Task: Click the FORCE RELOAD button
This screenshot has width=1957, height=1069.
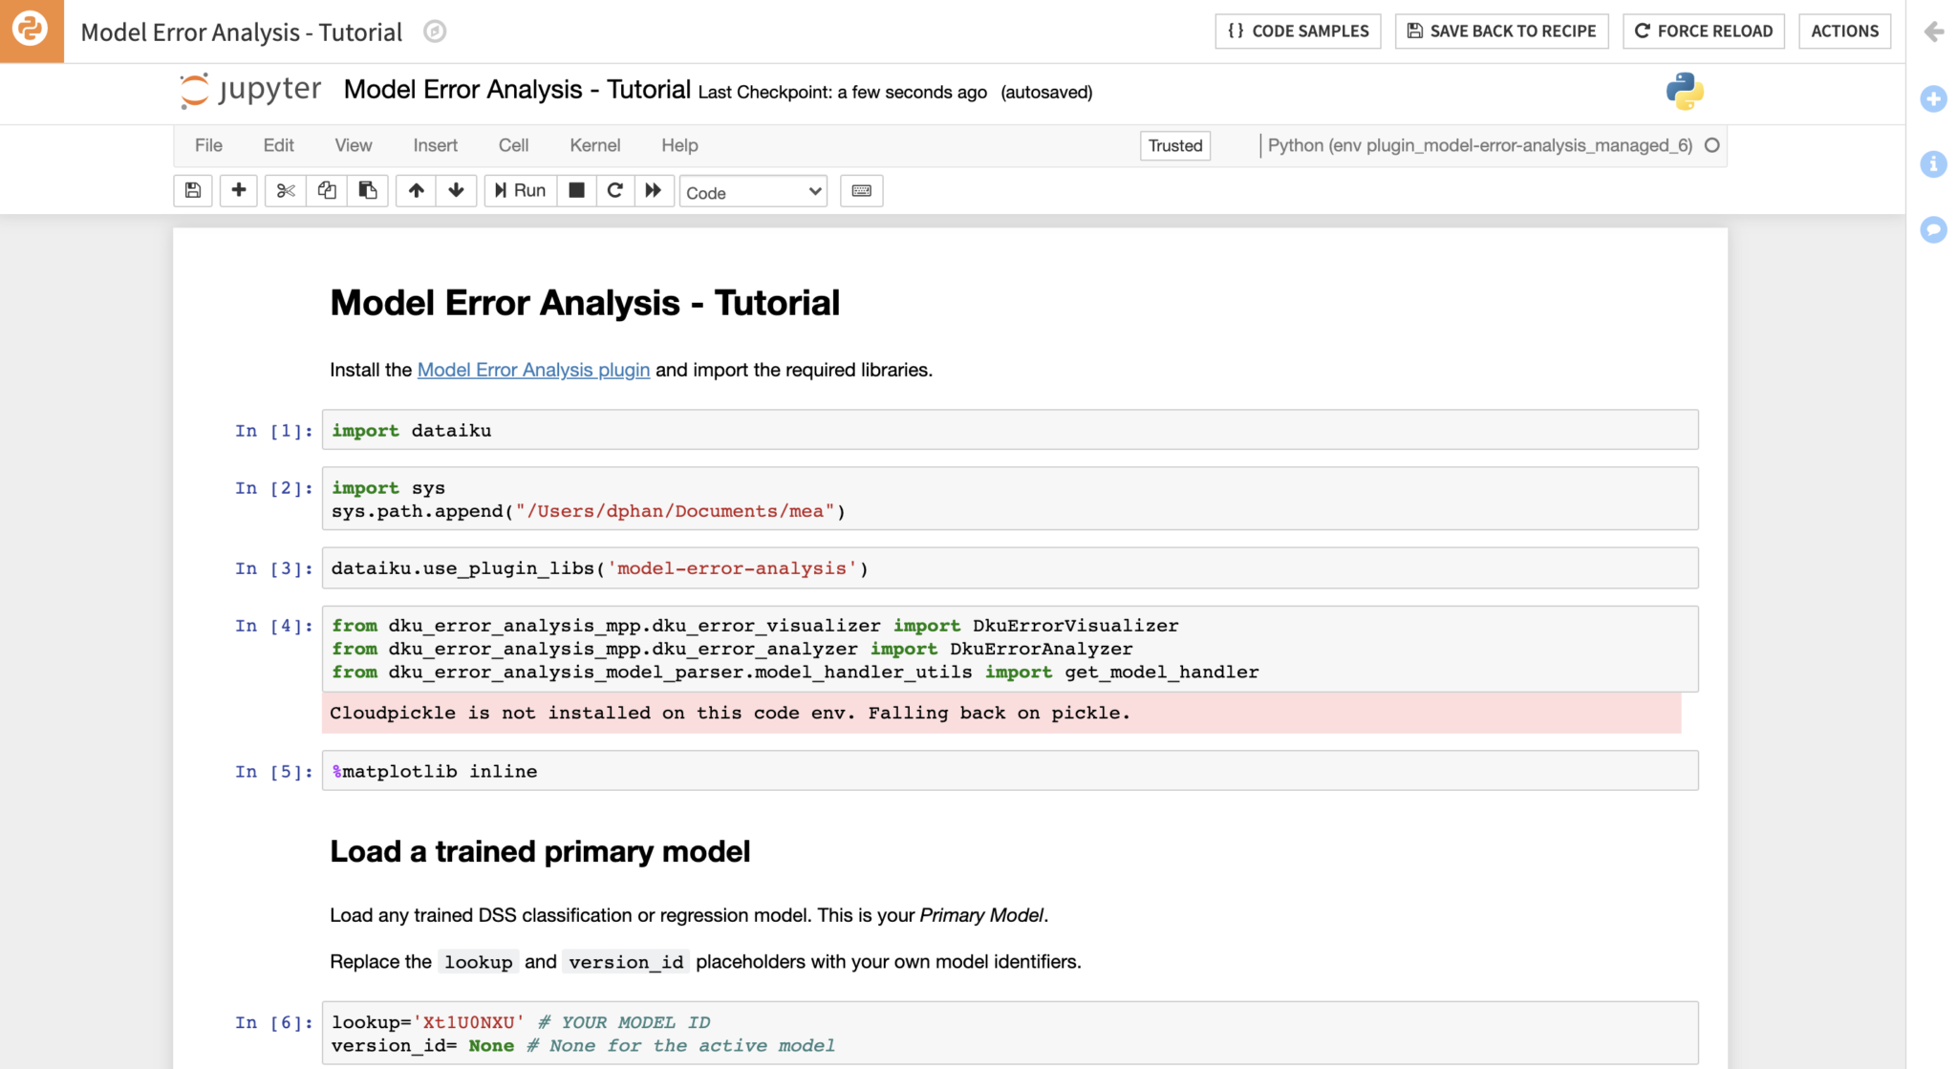Action: coord(1704,31)
